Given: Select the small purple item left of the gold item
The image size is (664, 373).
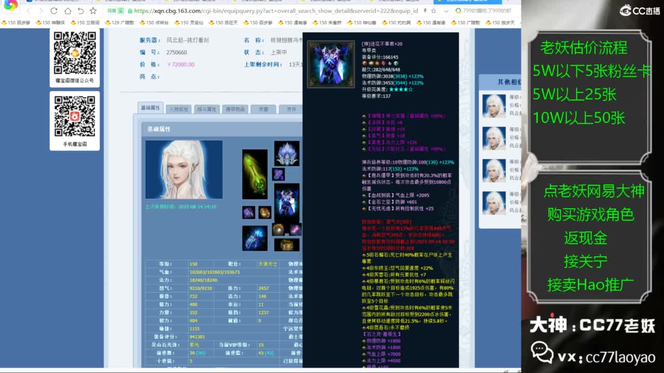Looking at the screenshot, I should coord(248,212).
